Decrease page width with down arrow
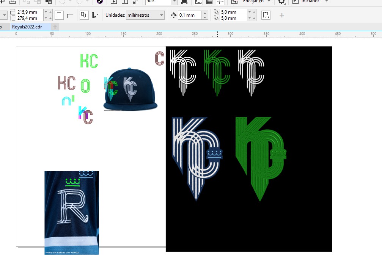Screen dimensions: 382x268 (46, 12)
